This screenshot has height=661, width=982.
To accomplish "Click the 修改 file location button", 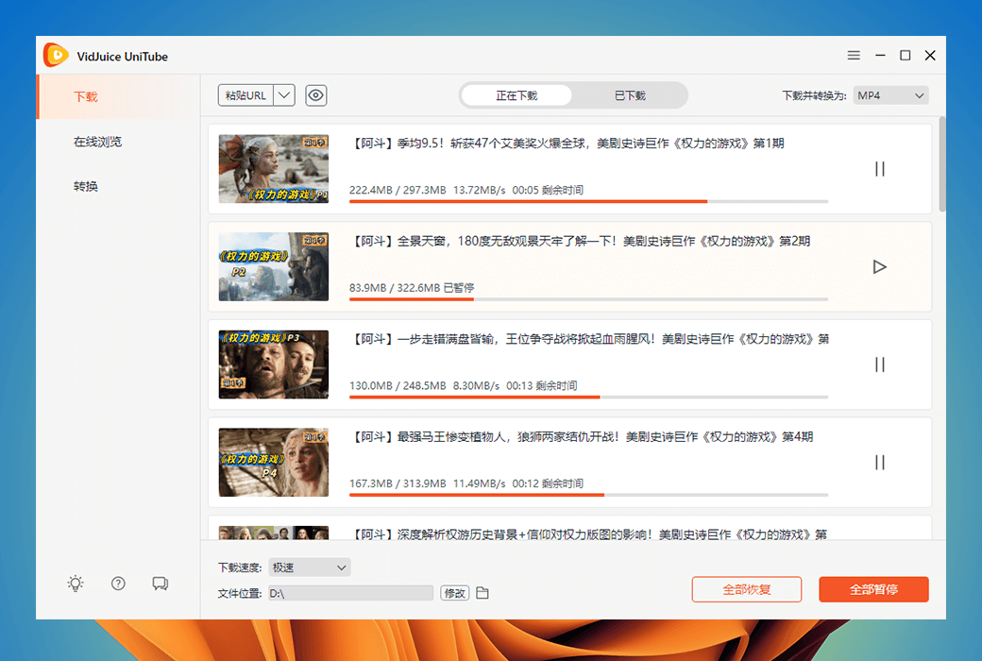I will [455, 593].
